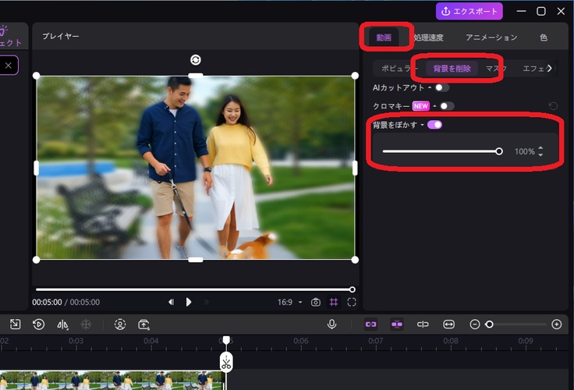Collapse the 背景をぼかす disclosure arrow
The width and height of the screenshot is (574, 390).
pos(422,125)
